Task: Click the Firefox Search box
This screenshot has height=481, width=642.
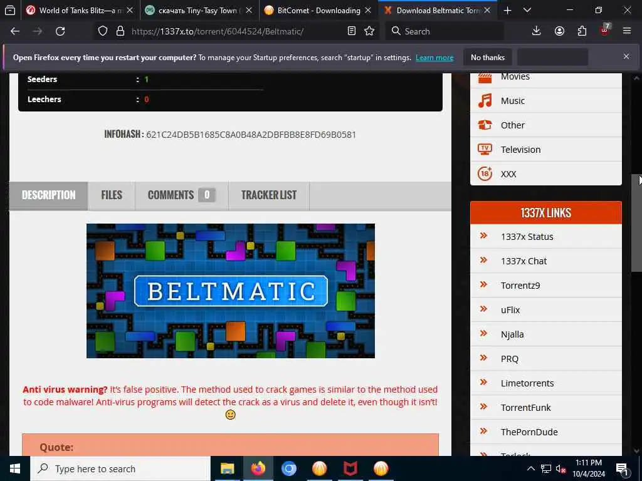Action: click(x=445, y=31)
